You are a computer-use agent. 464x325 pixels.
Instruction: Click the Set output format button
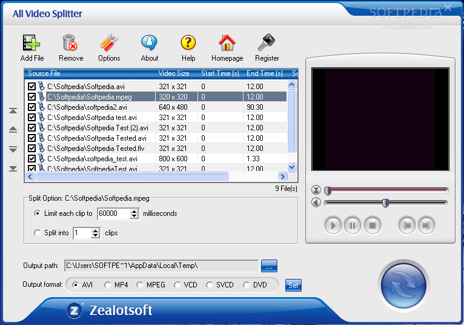coord(293,286)
